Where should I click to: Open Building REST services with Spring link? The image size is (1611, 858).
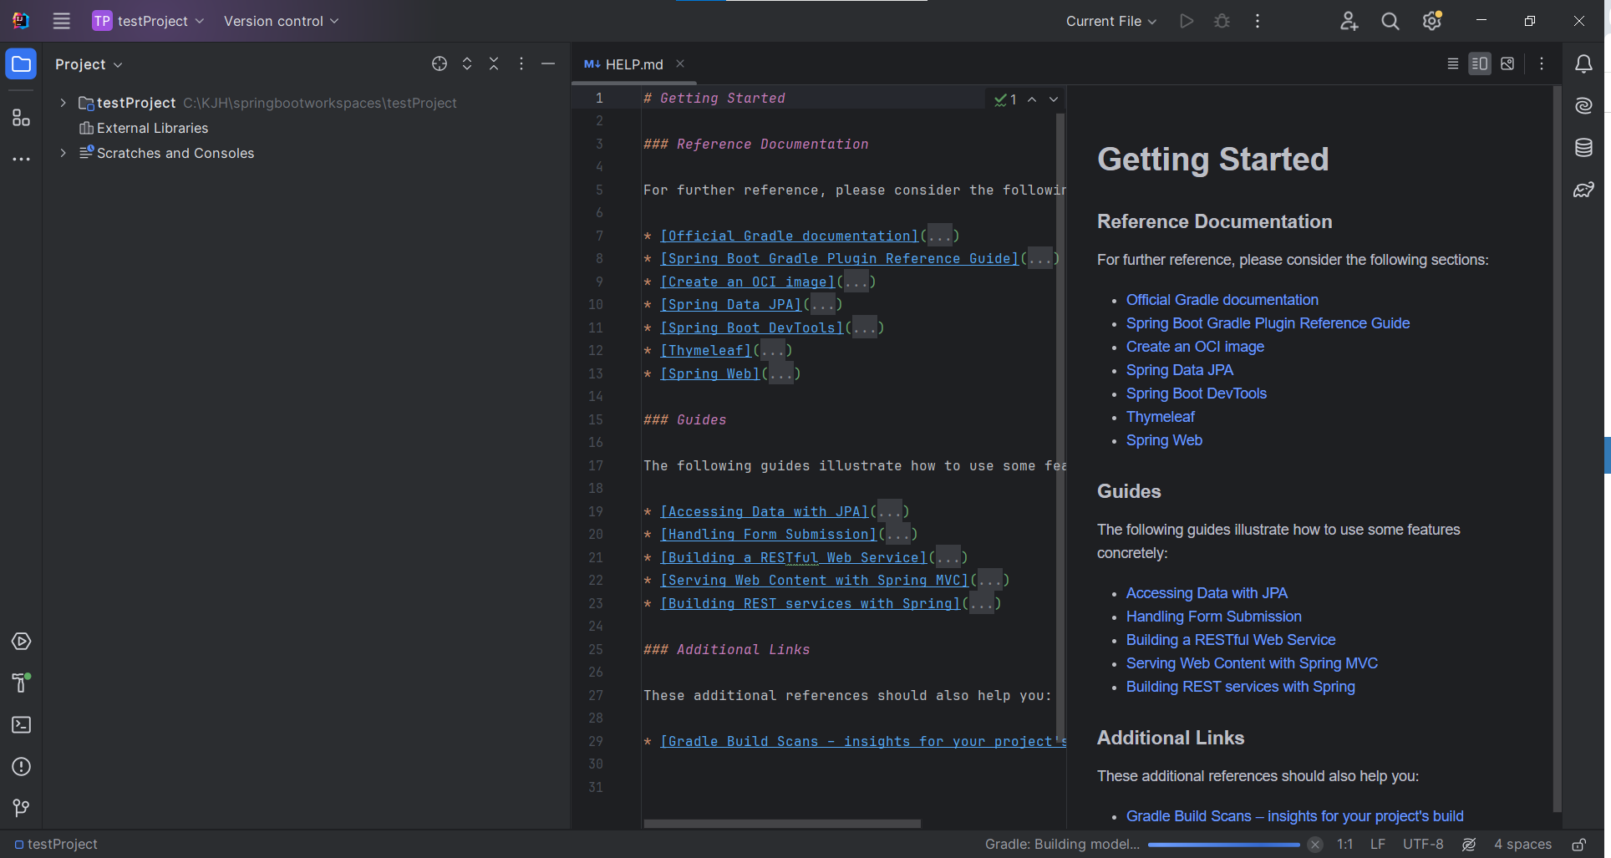1241,687
